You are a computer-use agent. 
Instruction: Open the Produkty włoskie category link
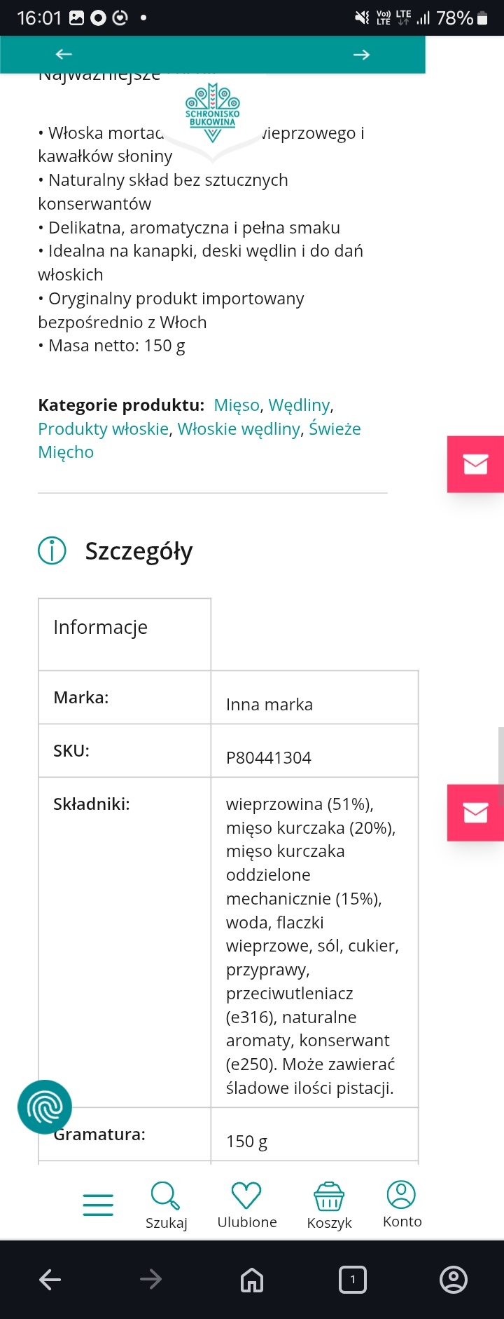(x=104, y=429)
